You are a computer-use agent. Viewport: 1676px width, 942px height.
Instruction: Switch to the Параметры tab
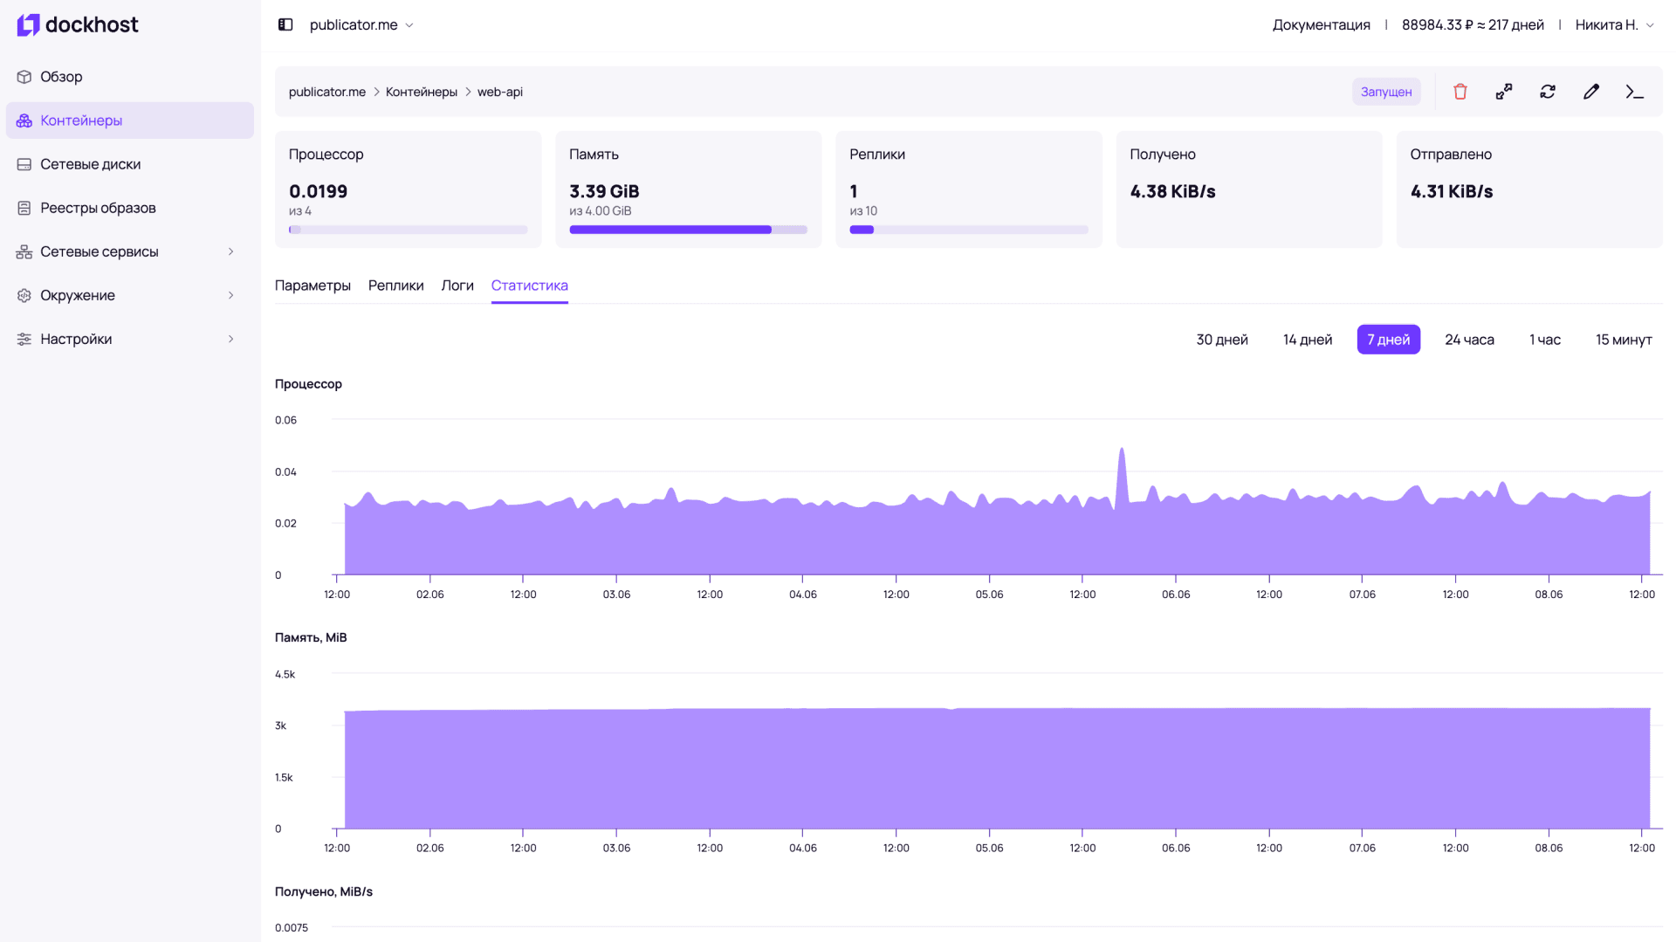coord(313,285)
